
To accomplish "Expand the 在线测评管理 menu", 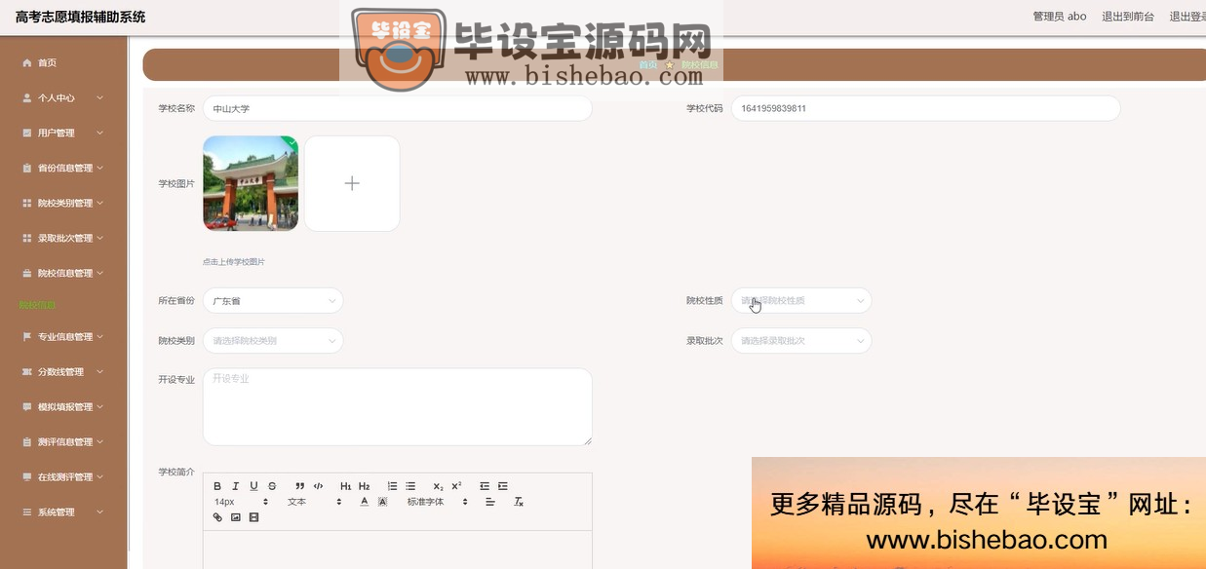I will click(63, 476).
